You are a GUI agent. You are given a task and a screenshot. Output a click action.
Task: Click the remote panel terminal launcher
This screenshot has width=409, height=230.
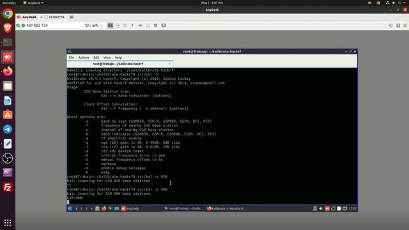click(111, 208)
